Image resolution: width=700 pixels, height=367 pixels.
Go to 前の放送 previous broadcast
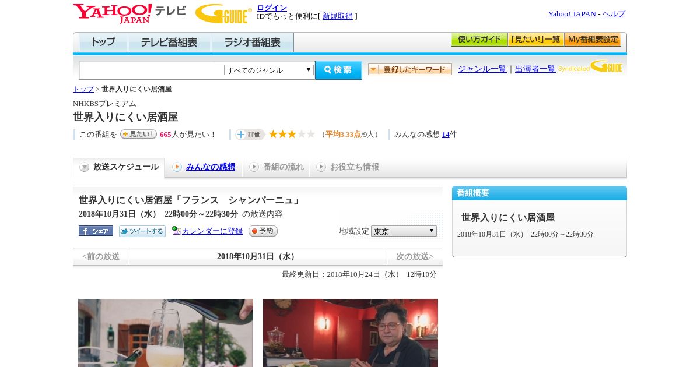click(101, 256)
